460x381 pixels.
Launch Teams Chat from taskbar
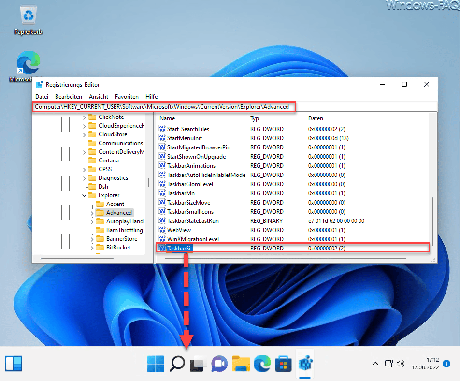[x=219, y=364]
